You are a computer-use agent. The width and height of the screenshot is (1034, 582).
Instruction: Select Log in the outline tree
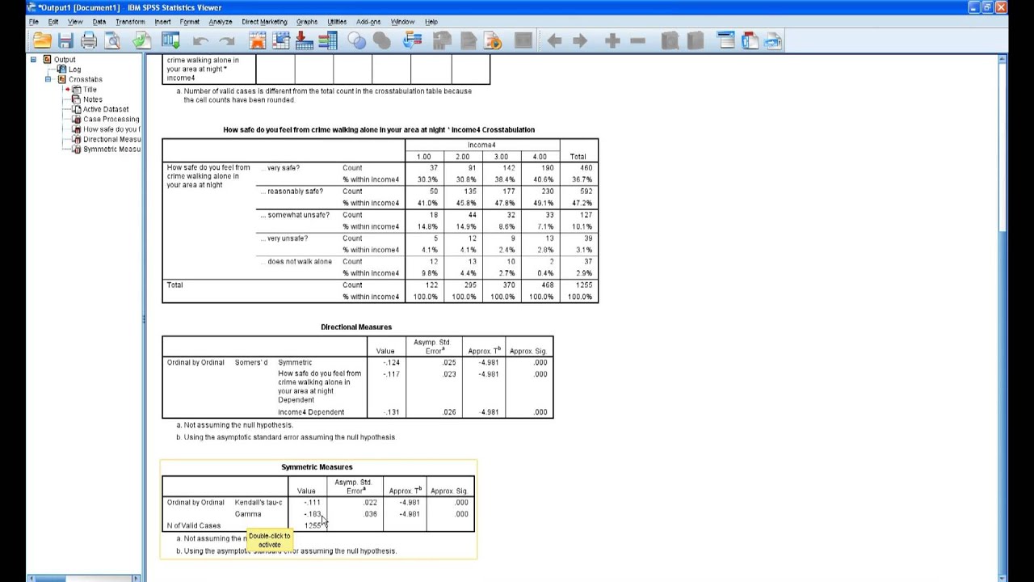click(x=74, y=70)
